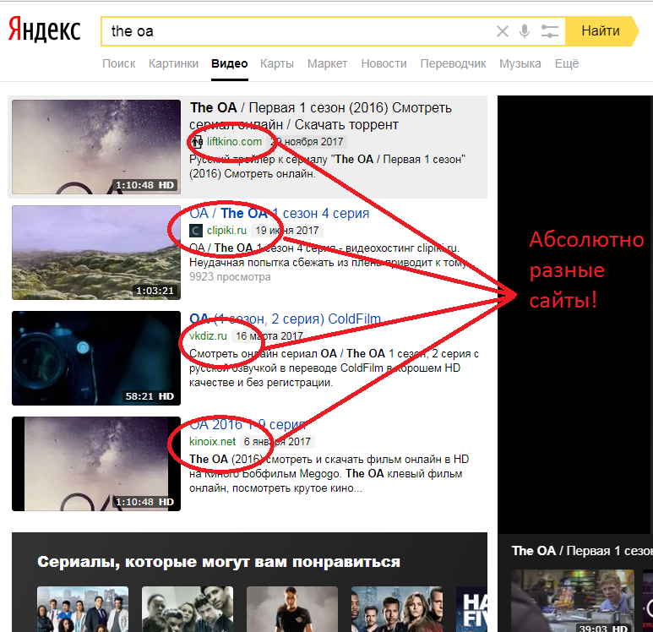The image size is (653, 632).
Task: Click the Яндекс logo
Action: tap(45, 30)
